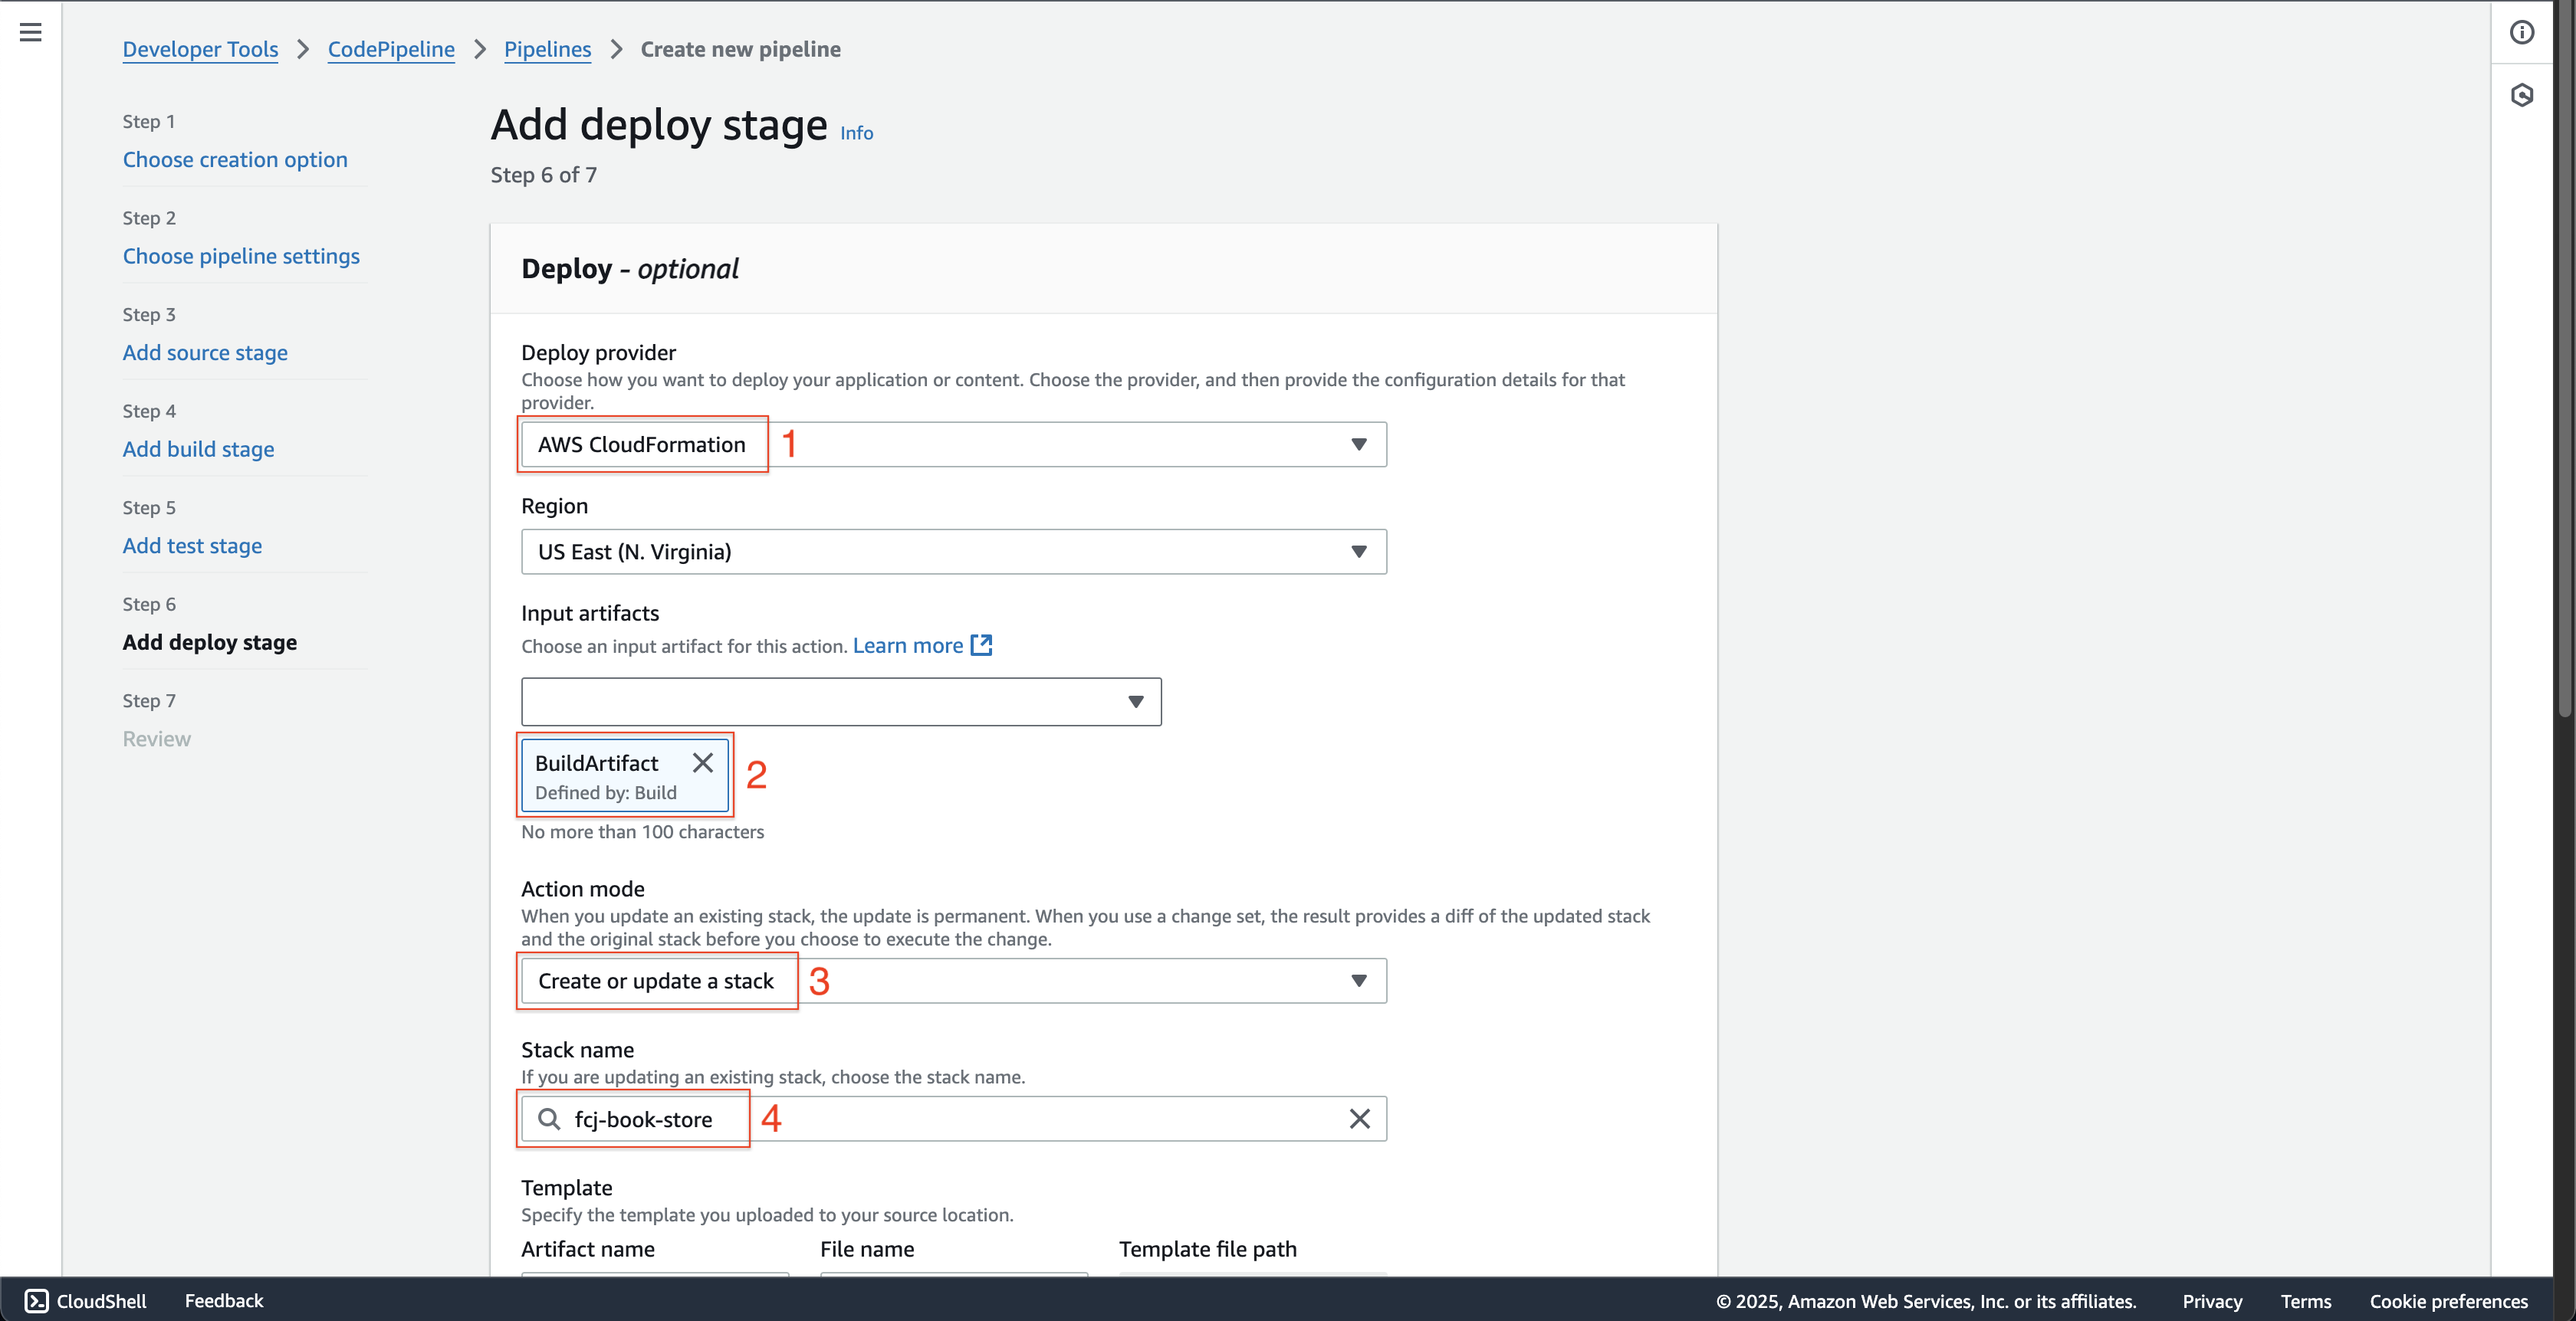Viewport: 2576px width, 1321px height.
Task: Remove the BuildArtifact input artifact
Action: pos(703,763)
